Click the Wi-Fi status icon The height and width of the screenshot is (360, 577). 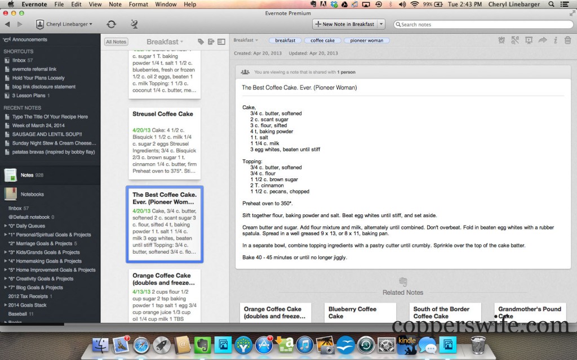click(x=415, y=4)
